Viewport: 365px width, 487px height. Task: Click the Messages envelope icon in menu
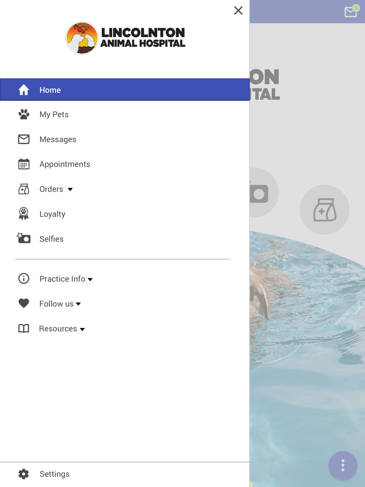pyautogui.click(x=24, y=139)
